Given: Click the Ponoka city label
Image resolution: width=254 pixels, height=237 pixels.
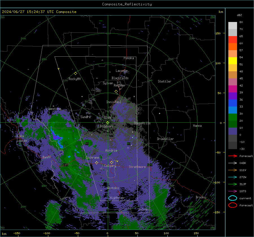Looking at the screenshot, I should 129,58.
